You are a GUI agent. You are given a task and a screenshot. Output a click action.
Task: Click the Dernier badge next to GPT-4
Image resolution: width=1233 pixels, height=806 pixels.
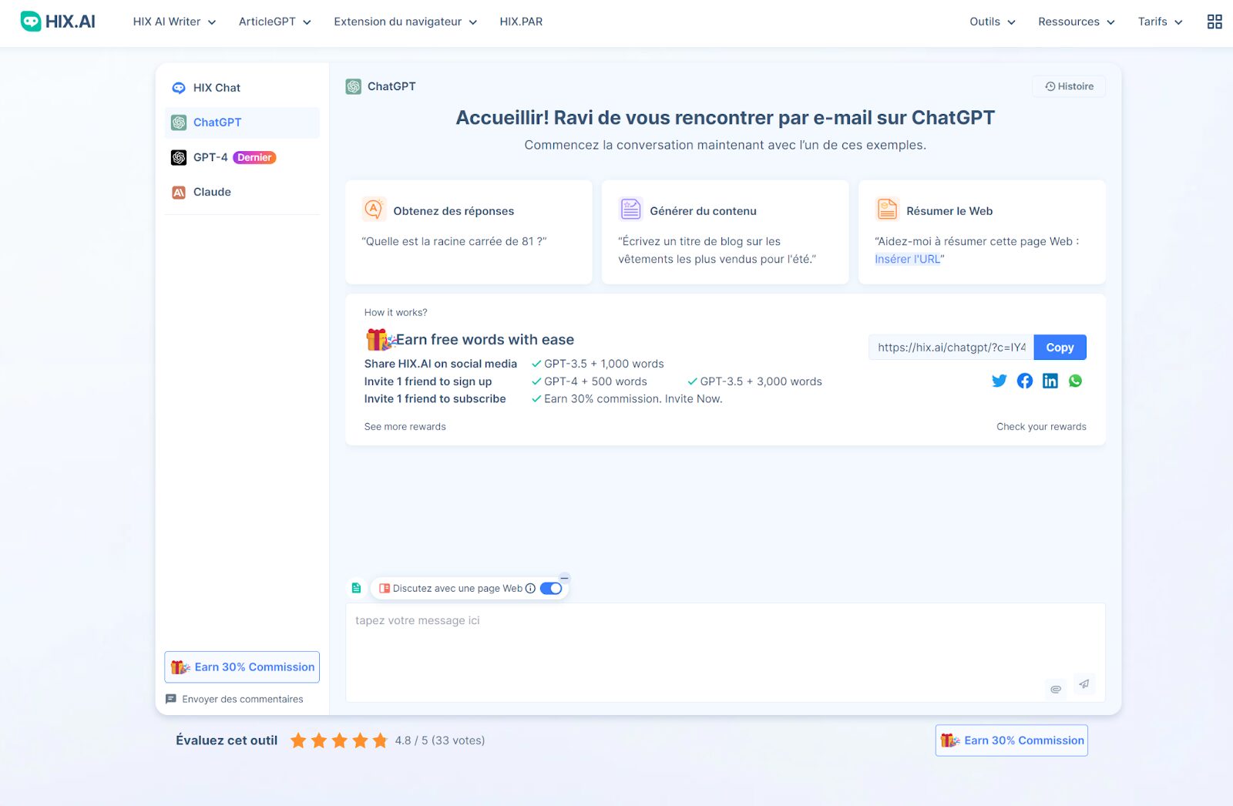point(254,157)
